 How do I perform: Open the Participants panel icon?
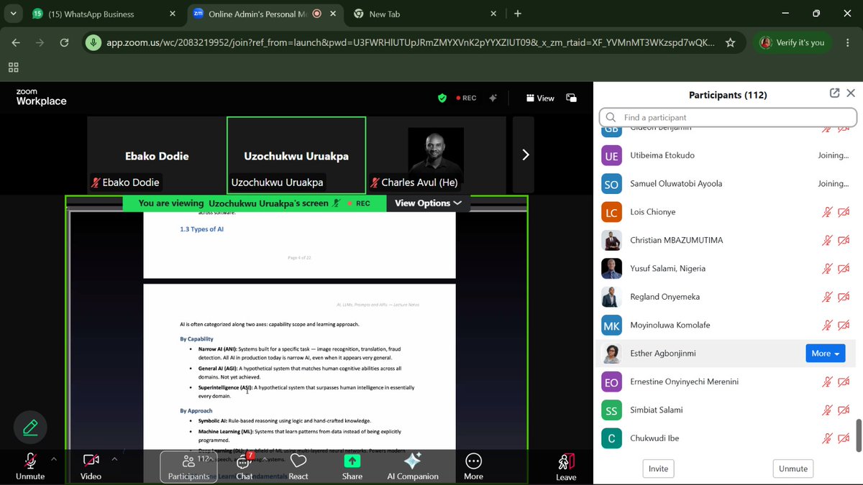click(x=188, y=461)
